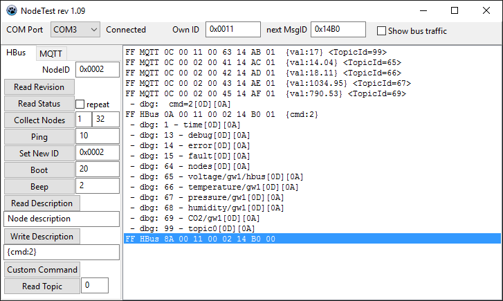The image size is (503, 301).
Task: Select dbg line 1 - time
Action: click(312, 125)
